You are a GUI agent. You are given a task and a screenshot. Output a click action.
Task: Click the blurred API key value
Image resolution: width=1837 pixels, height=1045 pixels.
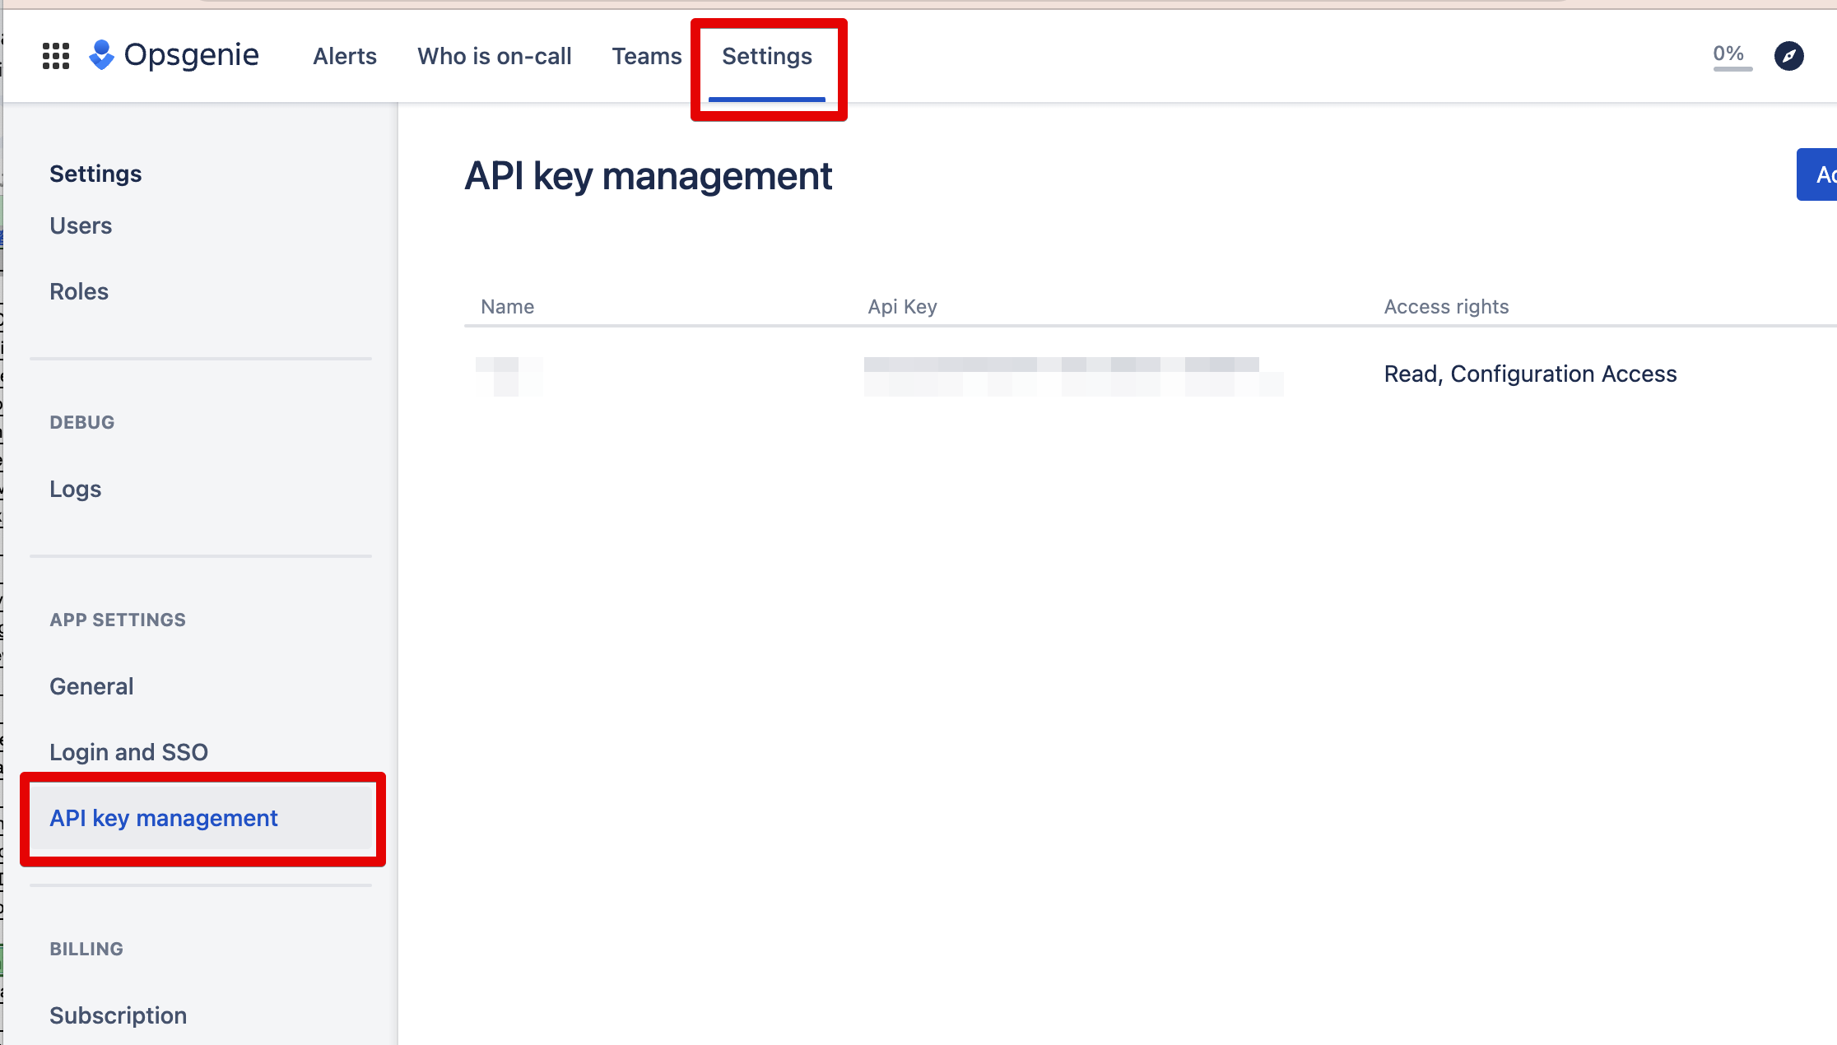point(1072,376)
